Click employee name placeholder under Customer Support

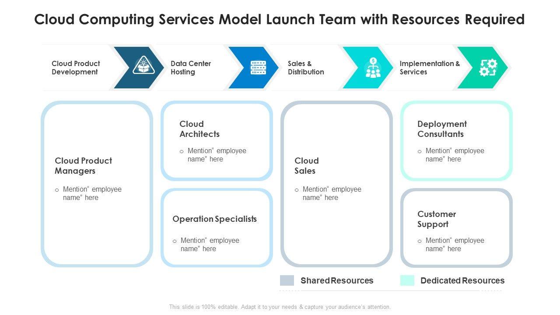point(455,245)
